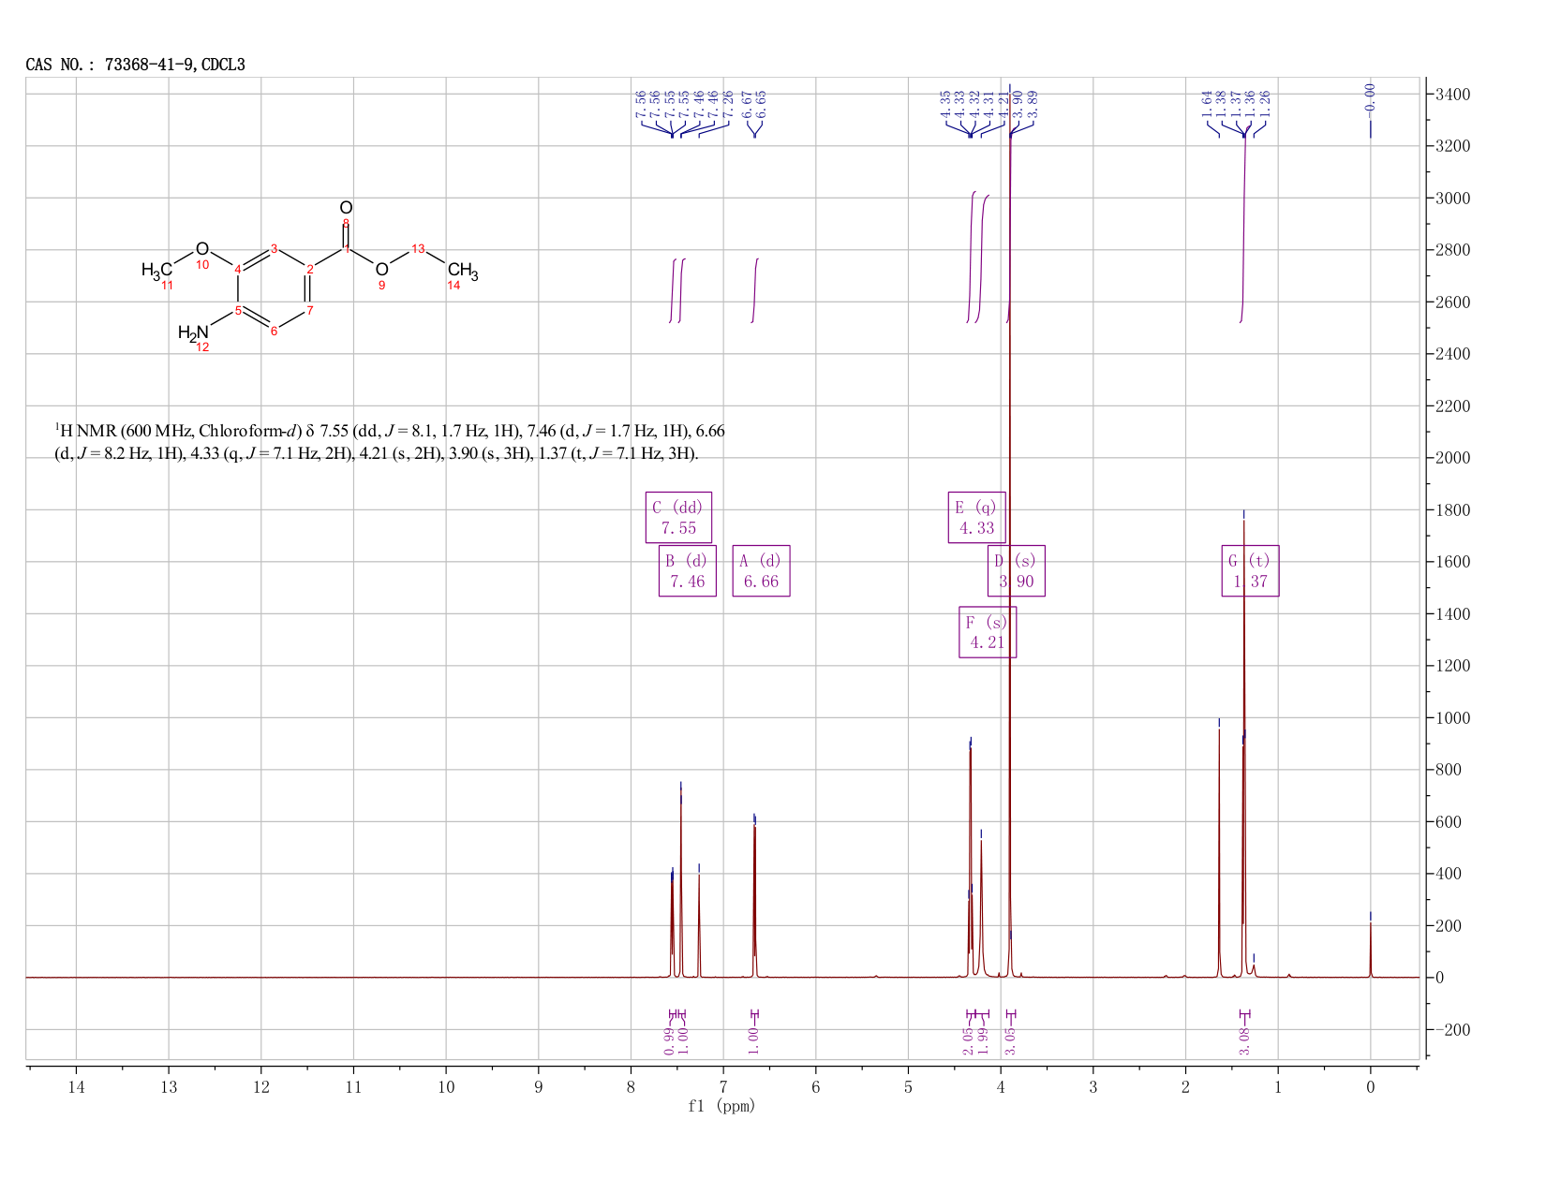Screen dimensions: 1546x1194
Task: Click the H2N group in structure
Action: pyautogui.click(x=193, y=332)
